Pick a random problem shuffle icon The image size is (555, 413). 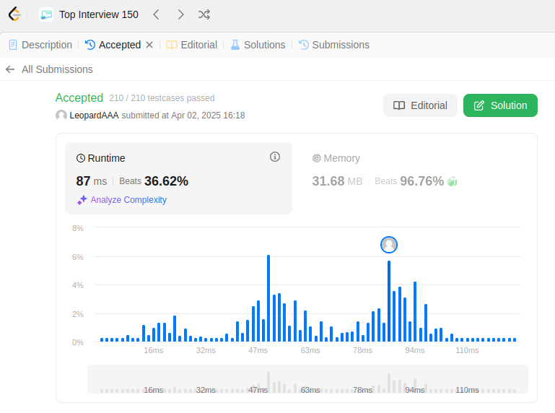[204, 14]
